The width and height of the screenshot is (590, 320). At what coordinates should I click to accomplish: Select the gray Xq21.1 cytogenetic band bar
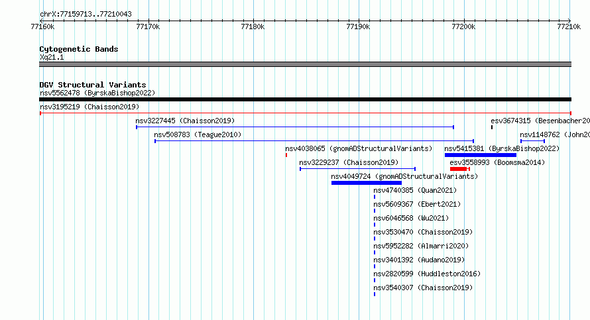pyautogui.click(x=305, y=64)
